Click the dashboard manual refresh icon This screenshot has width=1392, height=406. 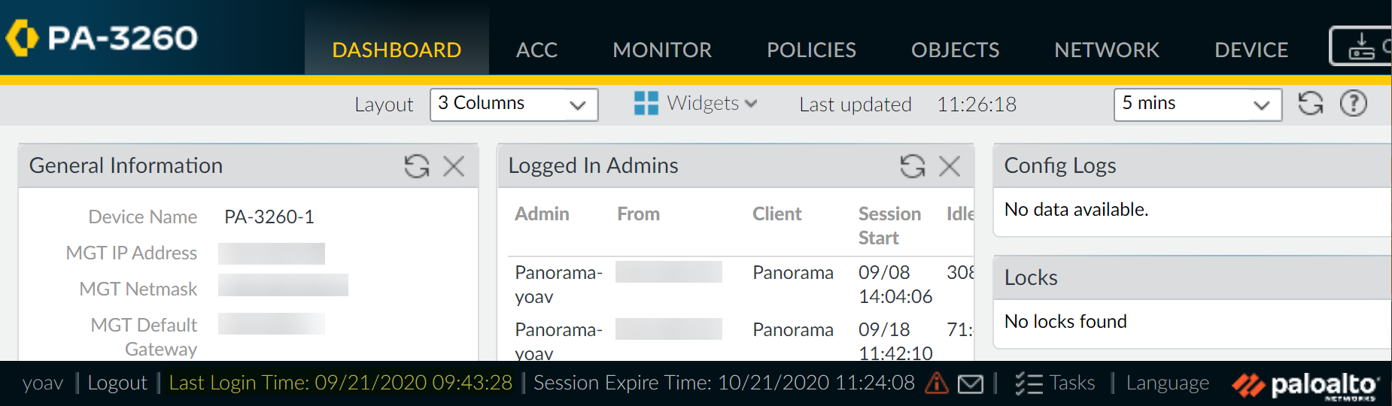click(x=1311, y=104)
